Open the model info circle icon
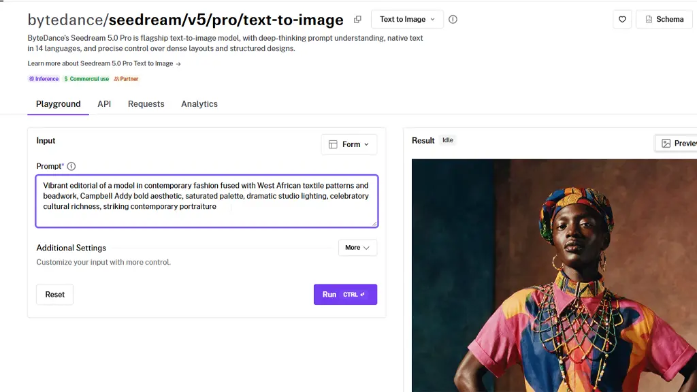 tap(453, 20)
